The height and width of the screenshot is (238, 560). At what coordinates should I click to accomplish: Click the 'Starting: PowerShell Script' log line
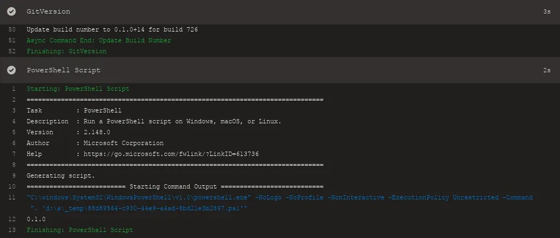click(78, 89)
